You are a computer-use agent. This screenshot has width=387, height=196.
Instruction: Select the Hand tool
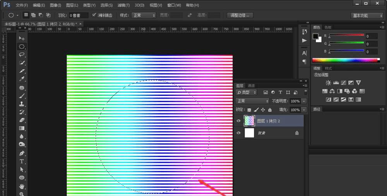pos(22,186)
